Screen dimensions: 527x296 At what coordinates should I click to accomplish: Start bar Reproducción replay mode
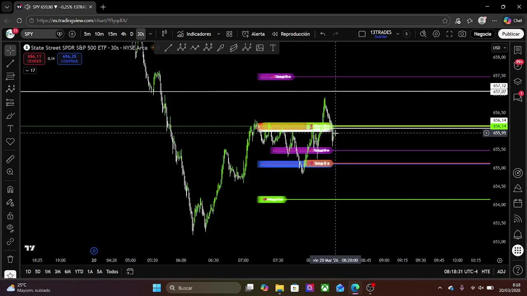(291, 34)
